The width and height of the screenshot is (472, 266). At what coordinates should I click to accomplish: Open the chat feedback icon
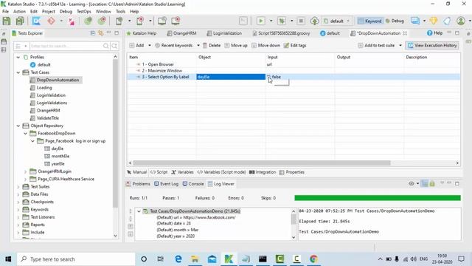click(415, 21)
